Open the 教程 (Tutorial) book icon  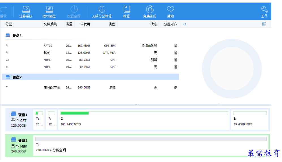126,9
